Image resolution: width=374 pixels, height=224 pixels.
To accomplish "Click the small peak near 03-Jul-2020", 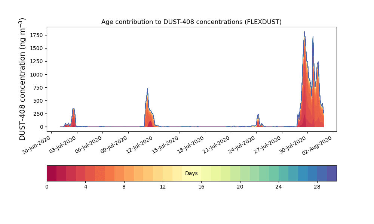I will click(73, 109).
